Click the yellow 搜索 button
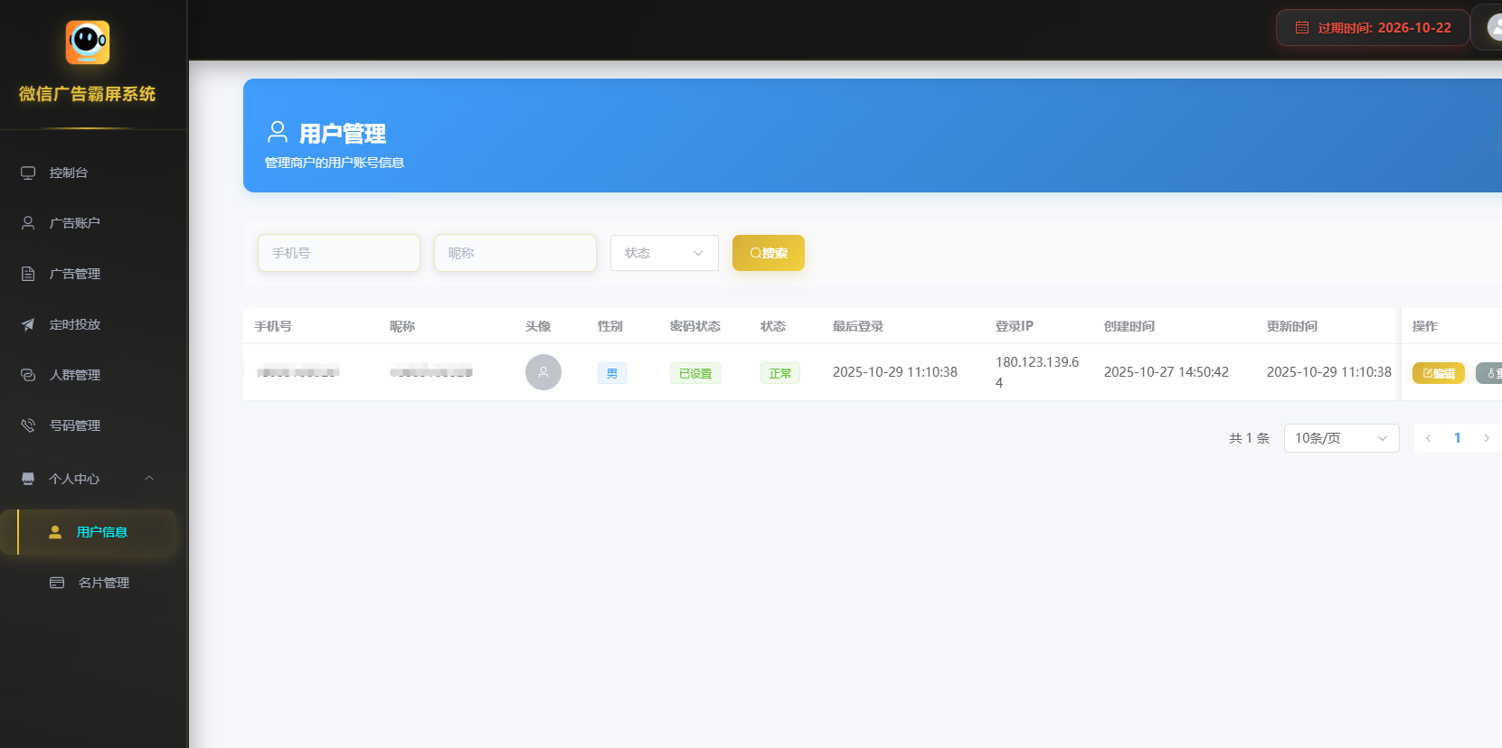The height and width of the screenshot is (748, 1502). click(x=768, y=253)
